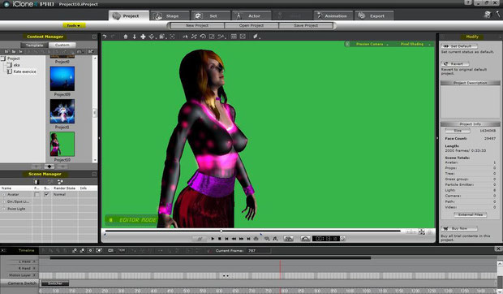Click the Stop button in playback bar
Screen dimensions: 503x294
pyautogui.click(x=219, y=239)
